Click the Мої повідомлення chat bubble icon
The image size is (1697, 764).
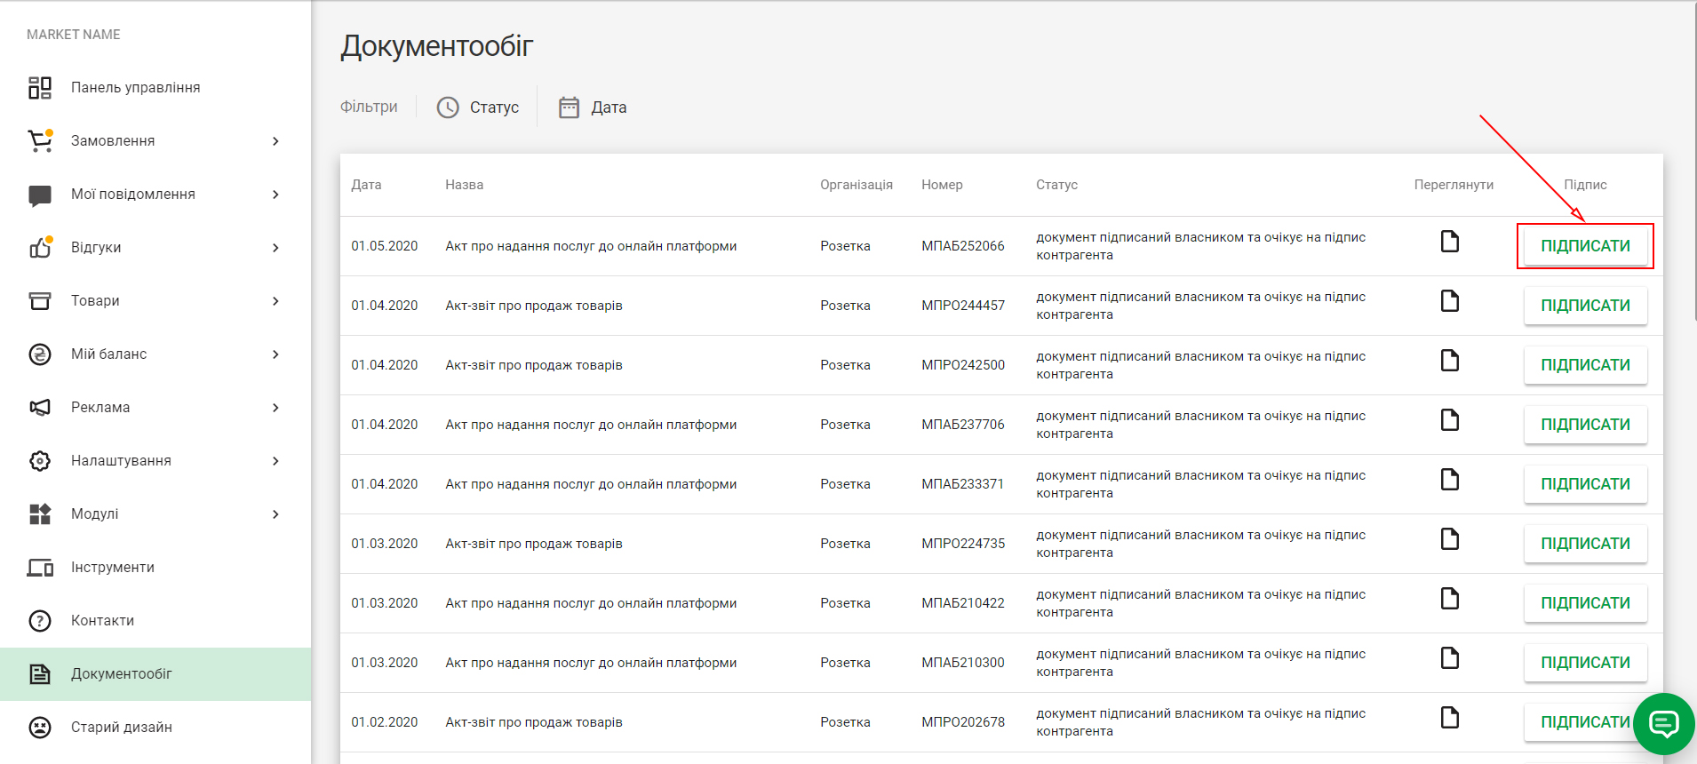[x=40, y=195]
